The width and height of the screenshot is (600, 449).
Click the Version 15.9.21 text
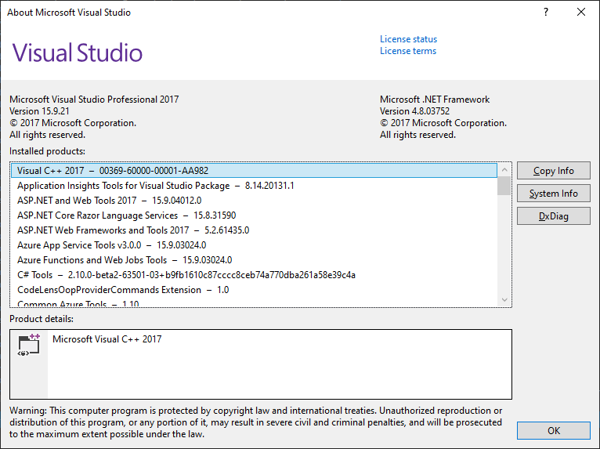39,111
